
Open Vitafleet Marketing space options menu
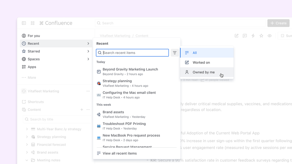click(88, 91)
